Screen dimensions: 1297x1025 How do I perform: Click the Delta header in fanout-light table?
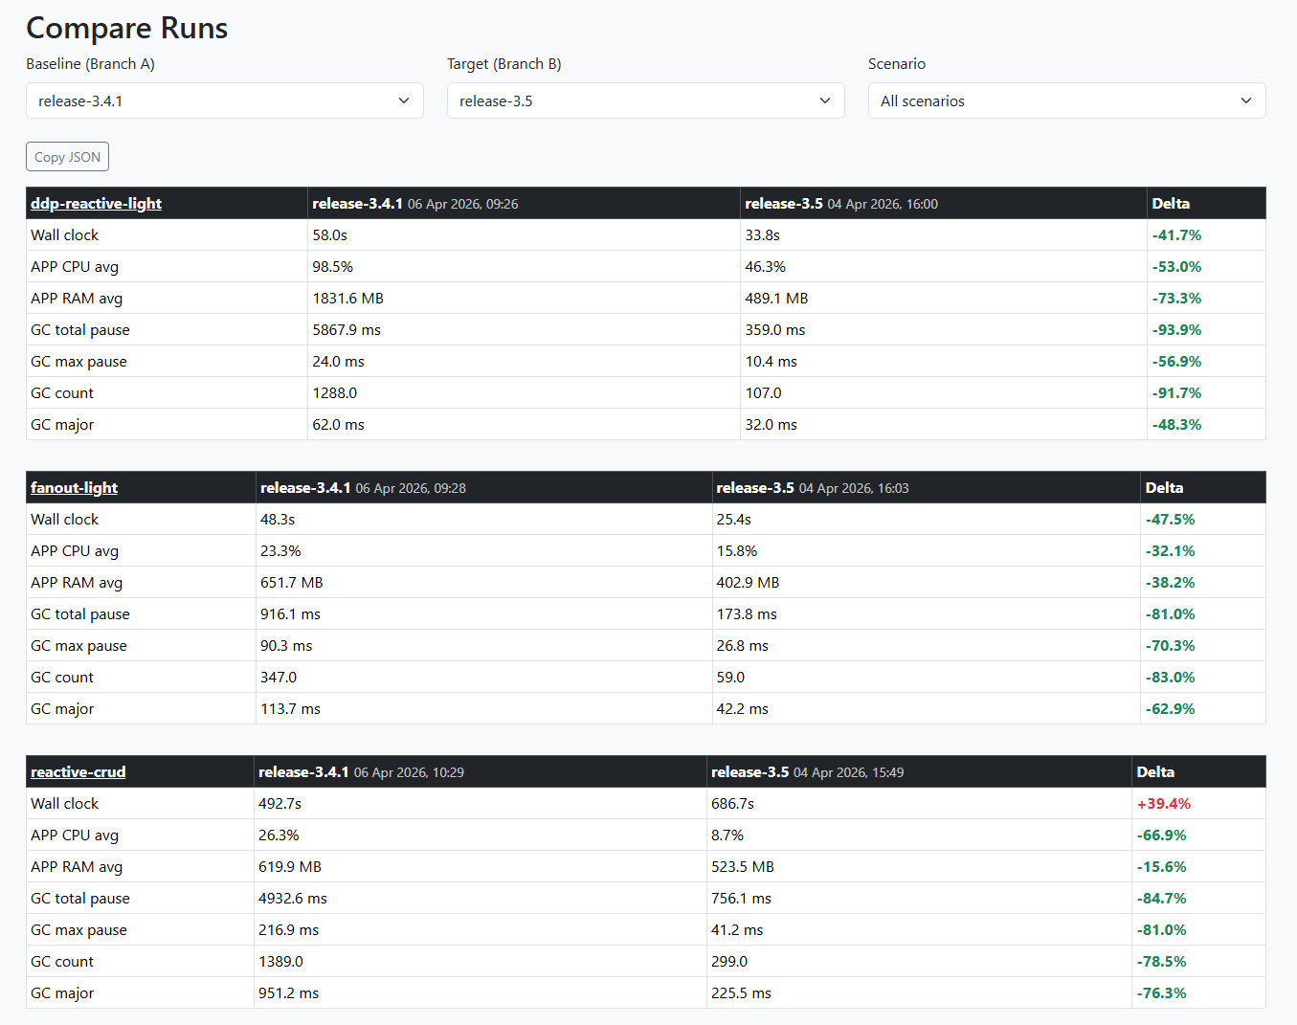coord(1164,487)
